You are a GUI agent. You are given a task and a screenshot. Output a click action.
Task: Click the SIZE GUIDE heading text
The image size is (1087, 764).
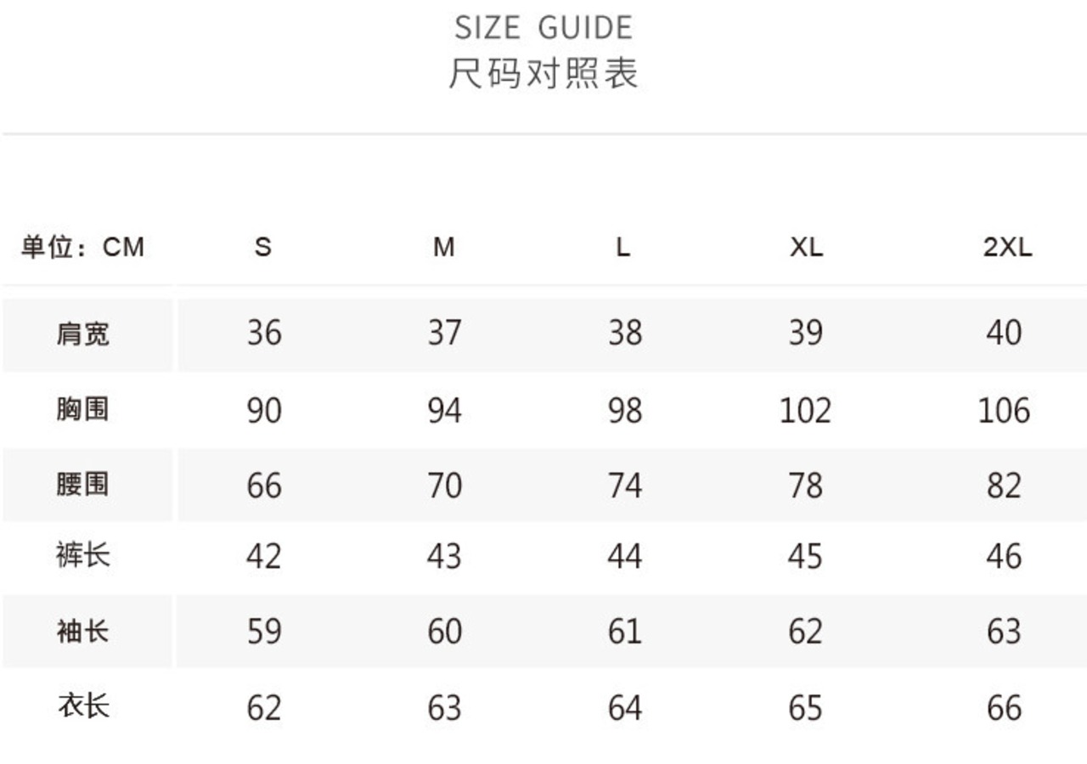[543, 28]
